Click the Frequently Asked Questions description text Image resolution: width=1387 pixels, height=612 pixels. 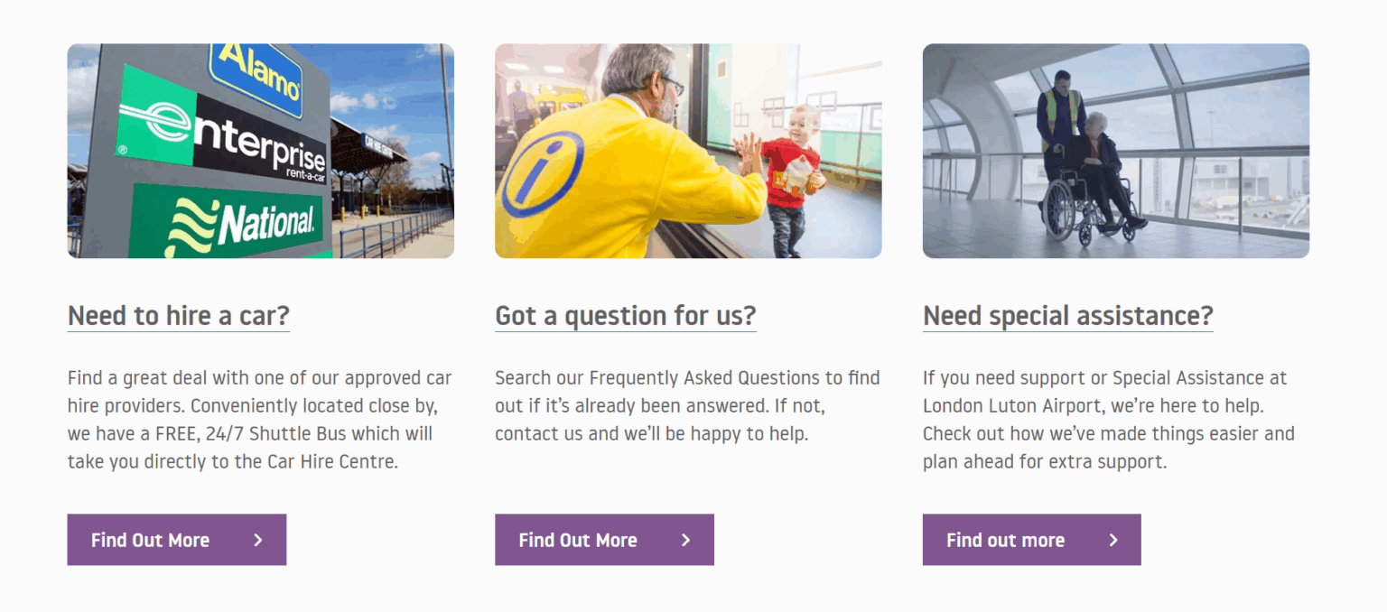coord(686,405)
